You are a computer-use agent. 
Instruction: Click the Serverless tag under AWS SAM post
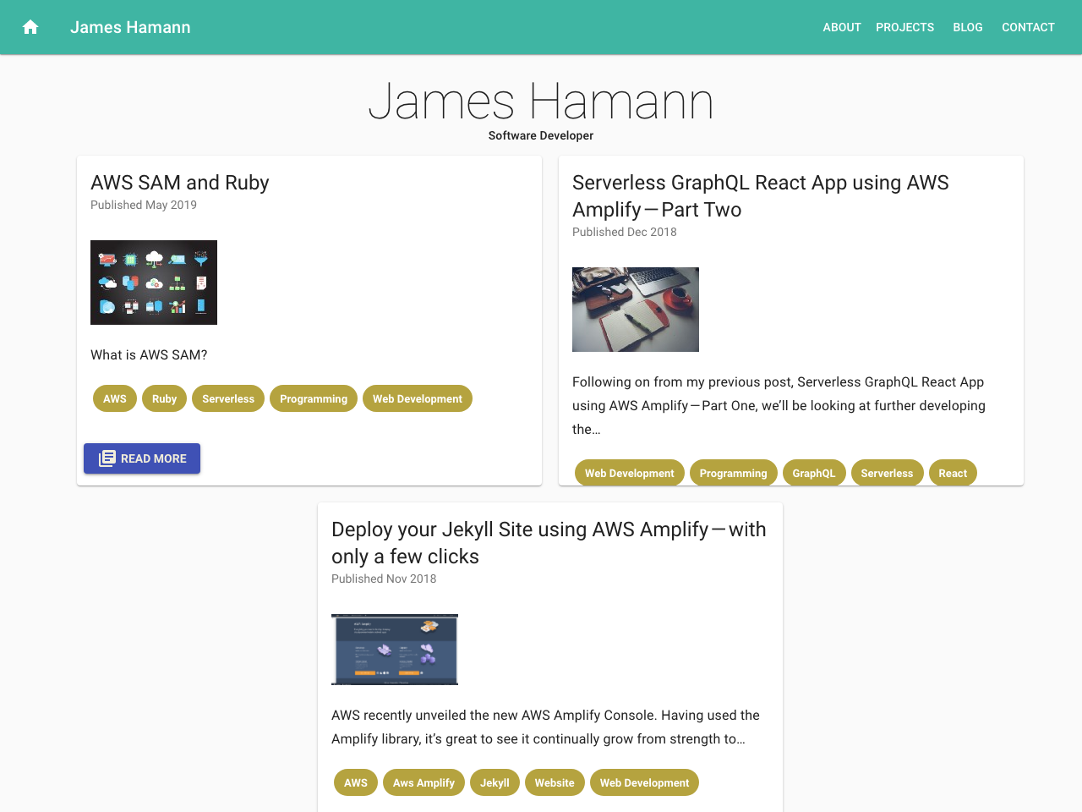tap(227, 398)
